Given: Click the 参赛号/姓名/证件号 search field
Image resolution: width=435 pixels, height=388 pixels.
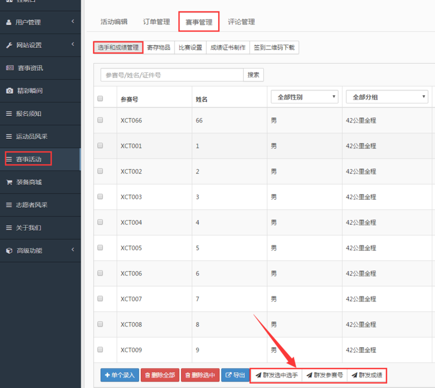Looking at the screenshot, I should click(172, 75).
